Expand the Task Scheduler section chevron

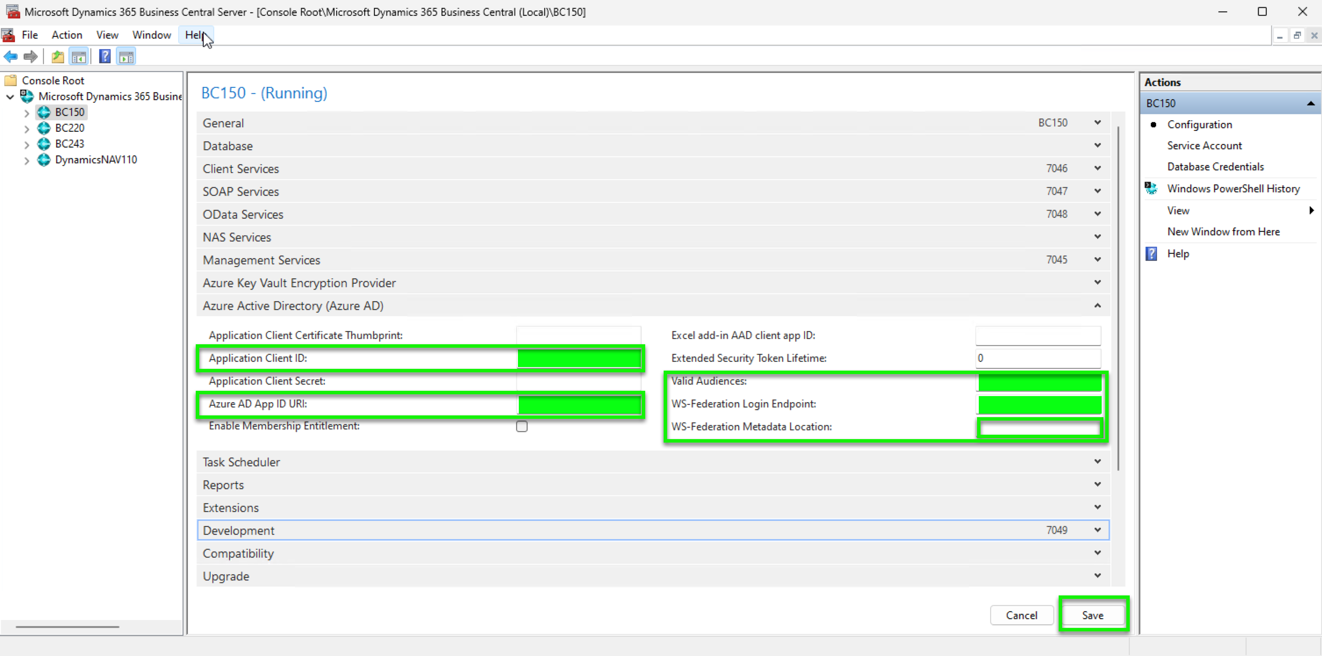pos(1097,461)
